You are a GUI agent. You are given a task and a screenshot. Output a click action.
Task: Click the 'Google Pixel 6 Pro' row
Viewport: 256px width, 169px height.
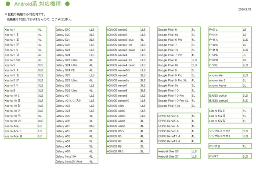(179, 40)
